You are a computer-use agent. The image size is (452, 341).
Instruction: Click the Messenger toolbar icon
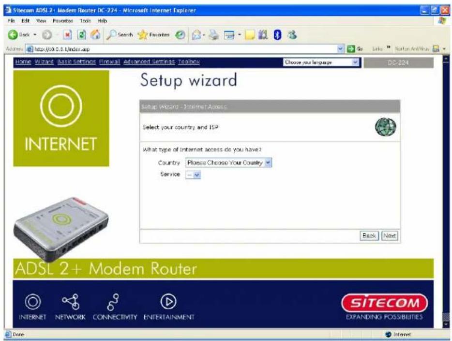pyautogui.click(x=292, y=35)
